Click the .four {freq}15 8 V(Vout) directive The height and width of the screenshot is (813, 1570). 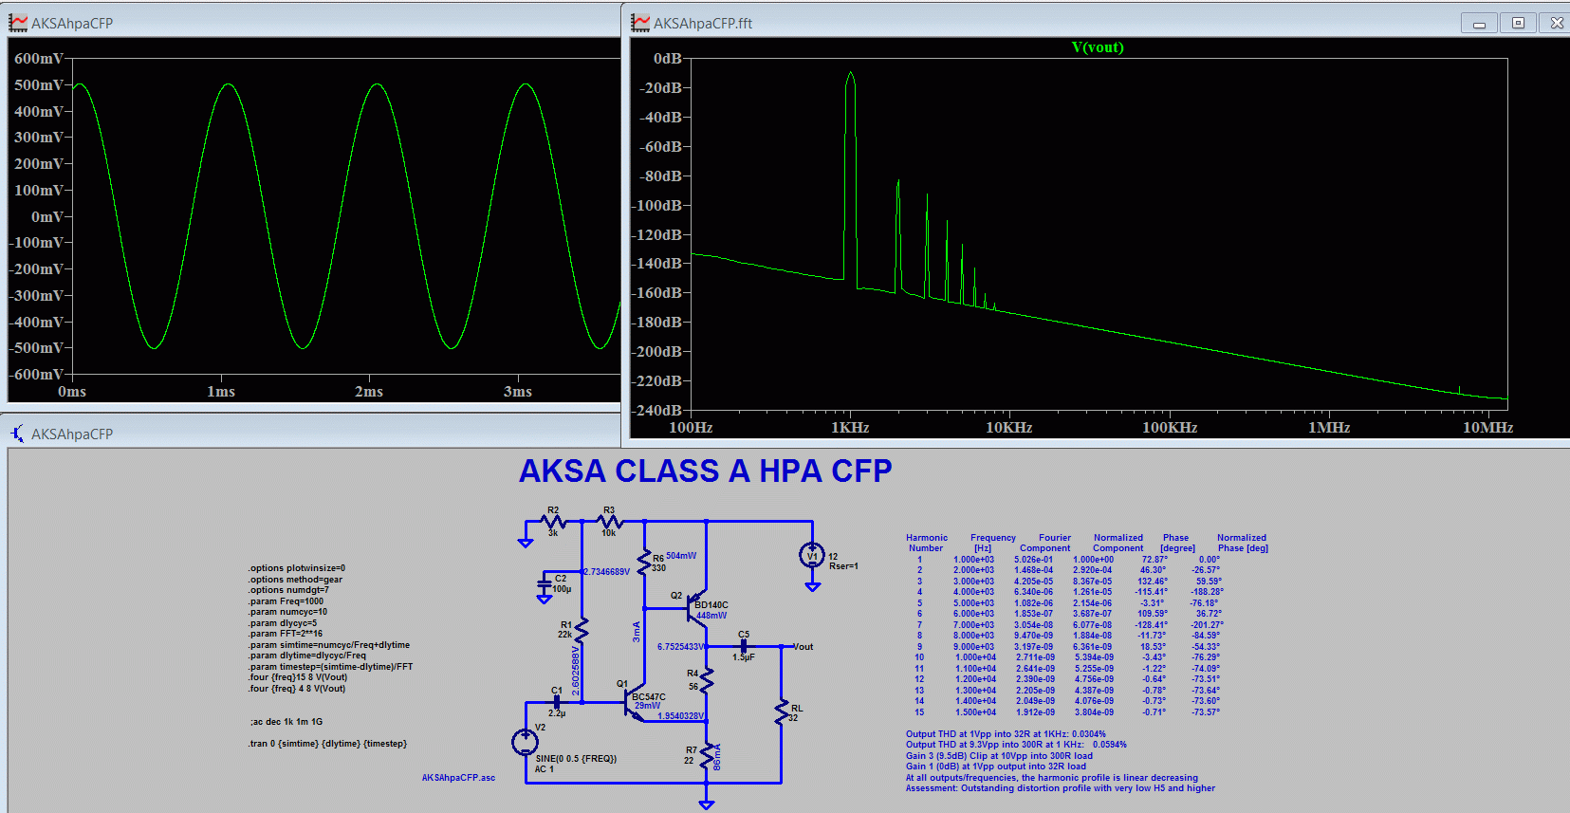coord(298,677)
